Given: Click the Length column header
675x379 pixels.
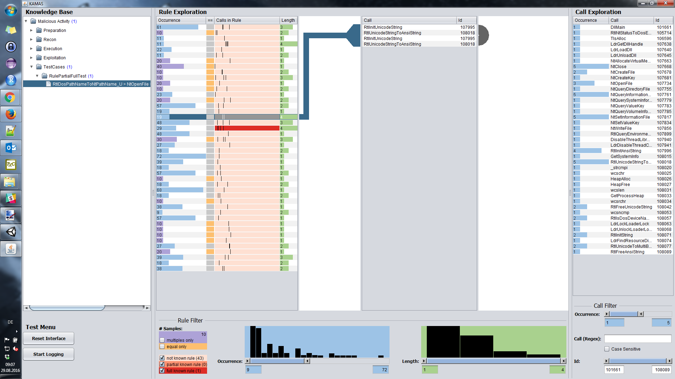Looking at the screenshot, I should [x=288, y=20].
